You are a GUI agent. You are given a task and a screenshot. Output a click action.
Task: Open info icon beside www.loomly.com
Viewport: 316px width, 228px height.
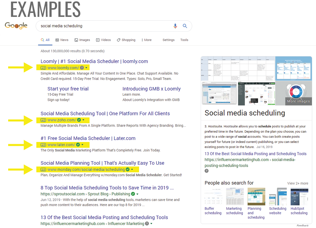click(x=82, y=68)
